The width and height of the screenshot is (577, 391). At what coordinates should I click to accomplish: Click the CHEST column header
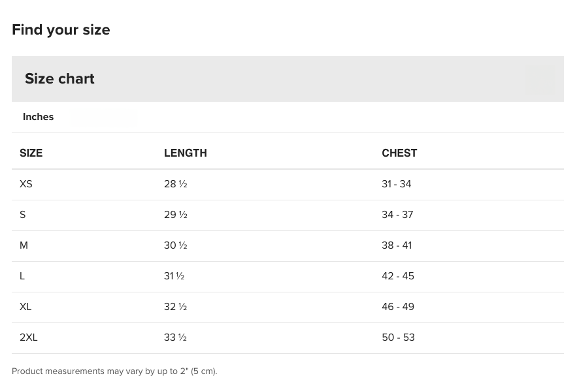click(x=399, y=153)
